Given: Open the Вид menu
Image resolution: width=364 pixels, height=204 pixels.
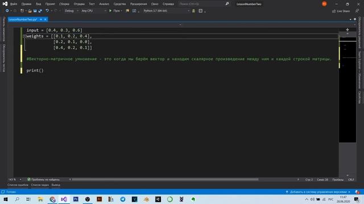Looking at the screenshot, I should [38, 4].
